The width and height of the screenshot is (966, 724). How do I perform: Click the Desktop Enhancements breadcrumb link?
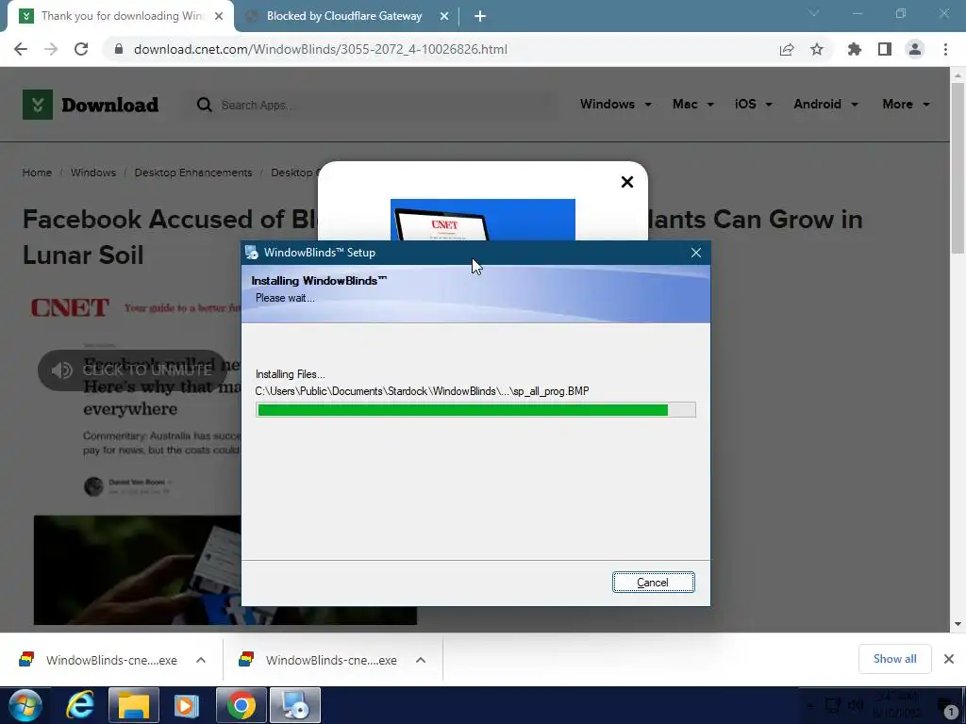(192, 173)
